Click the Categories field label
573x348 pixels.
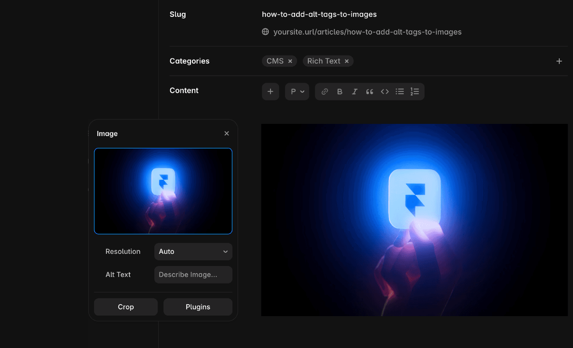click(x=189, y=61)
